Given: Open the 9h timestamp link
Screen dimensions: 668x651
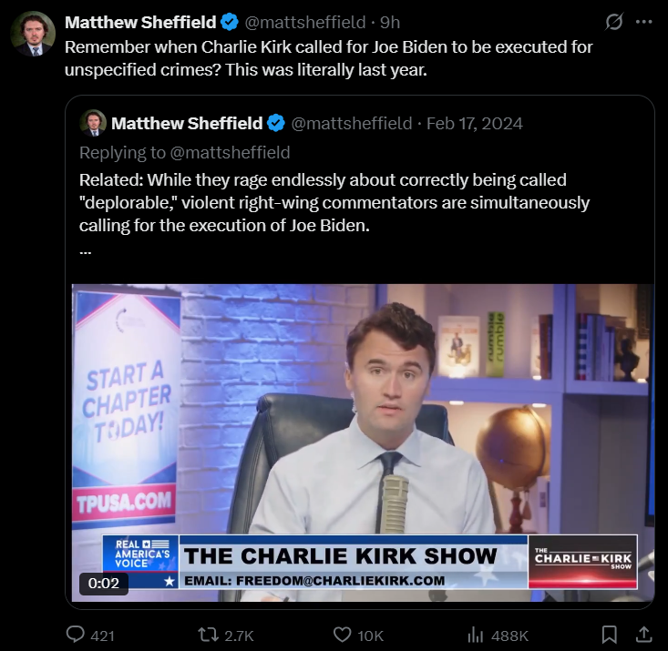Looking at the screenshot, I should (390, 22).
